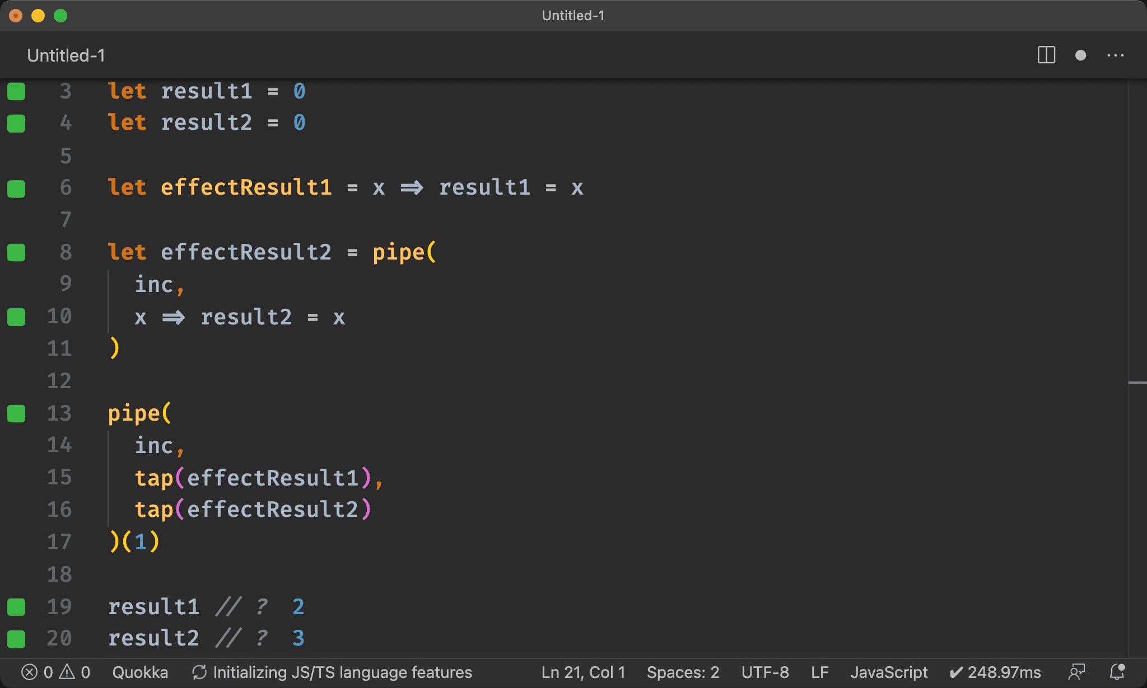Image resolution: width=1147 pixels, height=688 pixels.
Task: Click the )(1) invocation on line 17
Action: (x=134, y=542)
